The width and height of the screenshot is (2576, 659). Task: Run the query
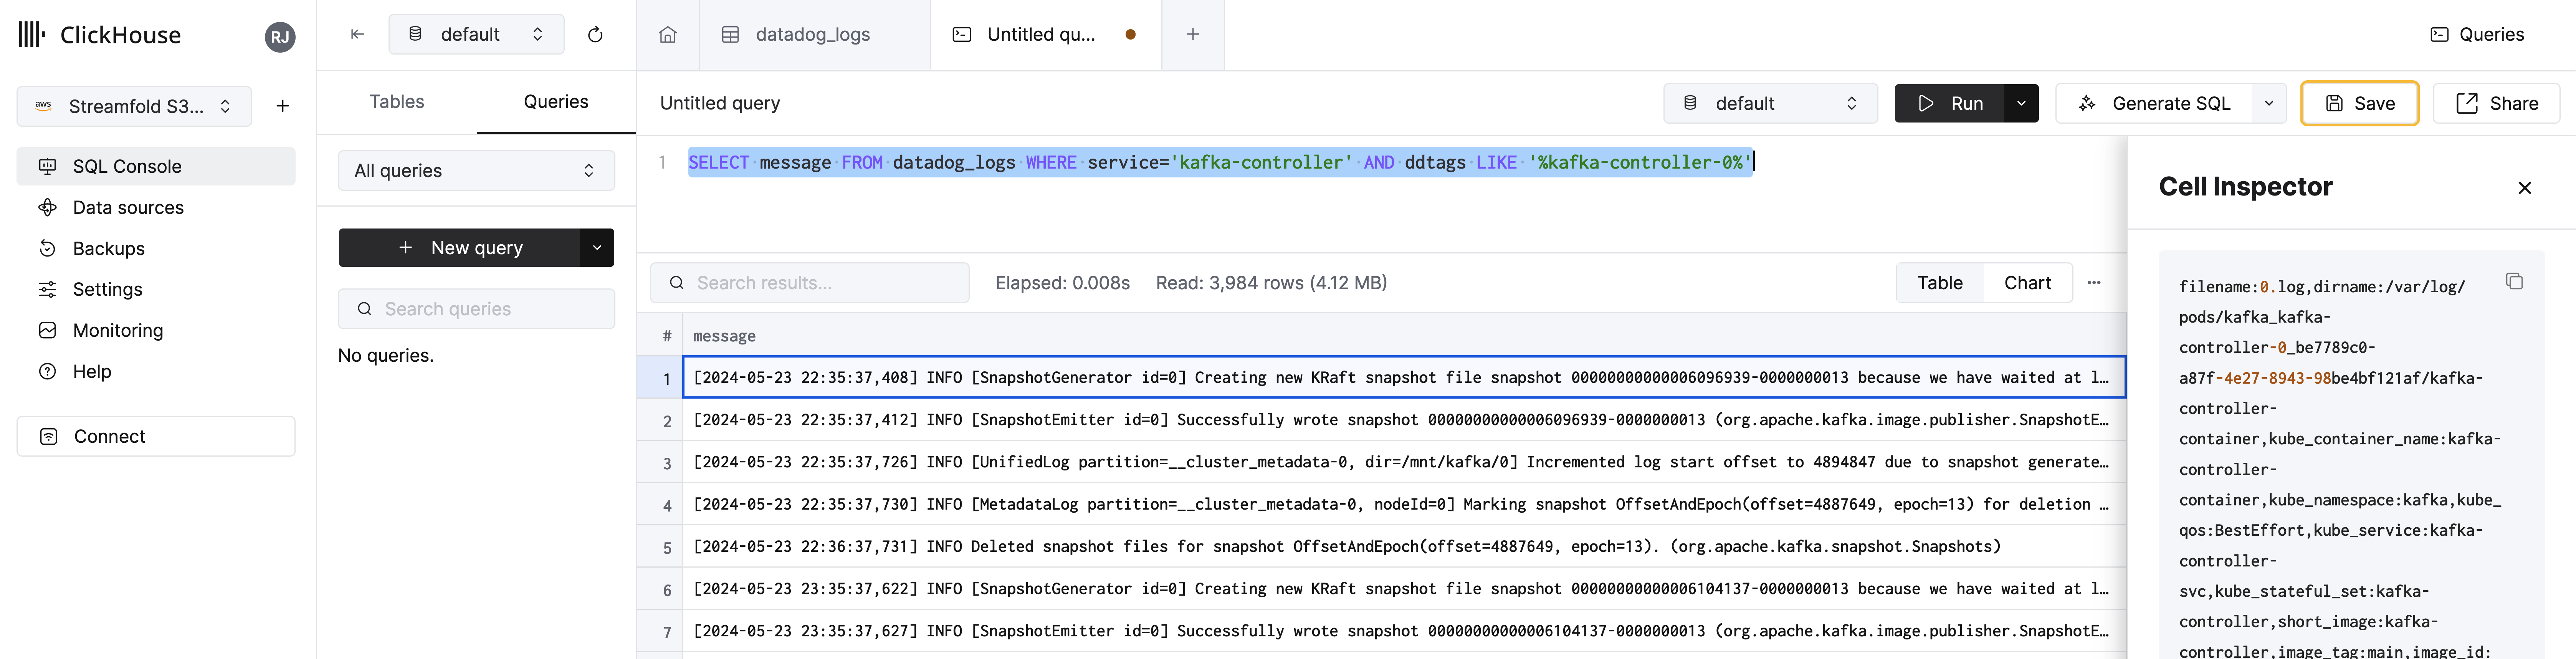tap(1949, 103)
